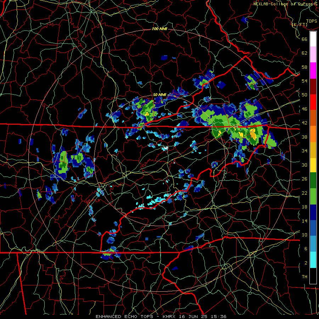319x319 pixels.
Task: Click the cyan legend swatch
Action: click(x=313, y=260)
